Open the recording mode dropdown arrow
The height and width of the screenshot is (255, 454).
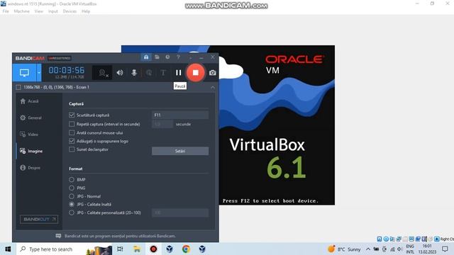[39, 72]
